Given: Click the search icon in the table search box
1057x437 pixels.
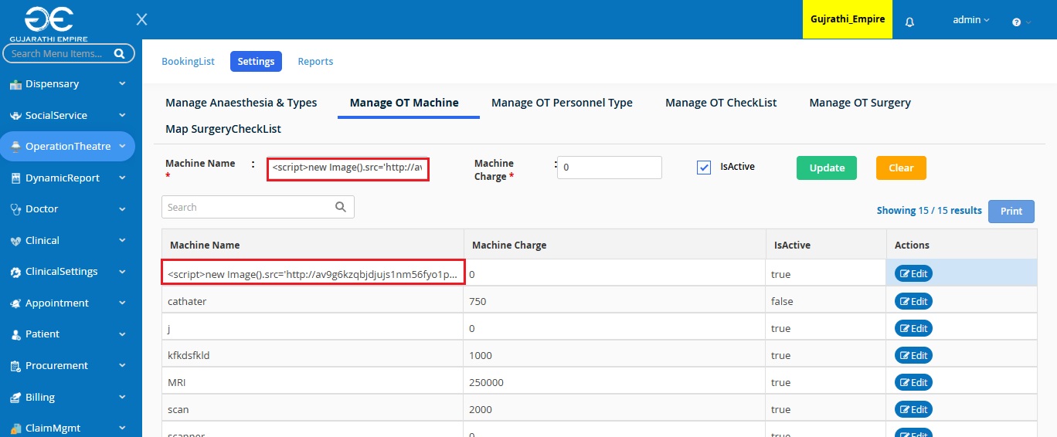Looking at the screenshot, I should (341, 207).
